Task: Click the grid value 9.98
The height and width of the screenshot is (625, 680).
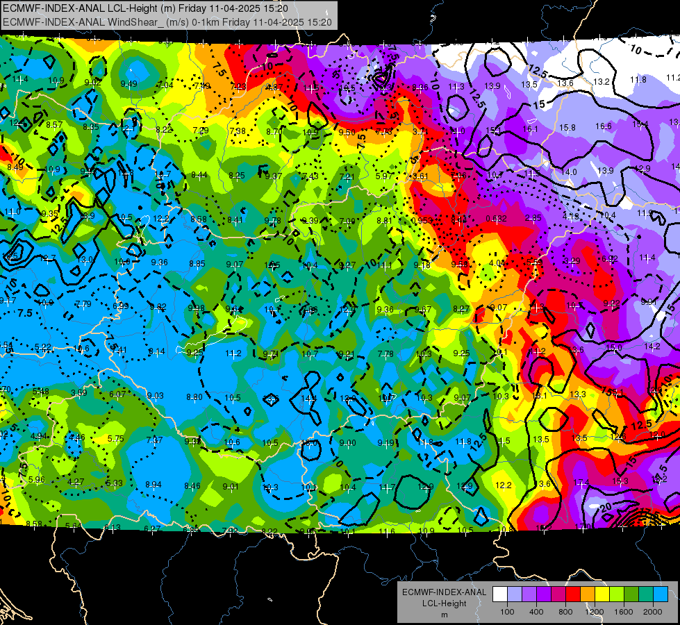Action: 196,308
